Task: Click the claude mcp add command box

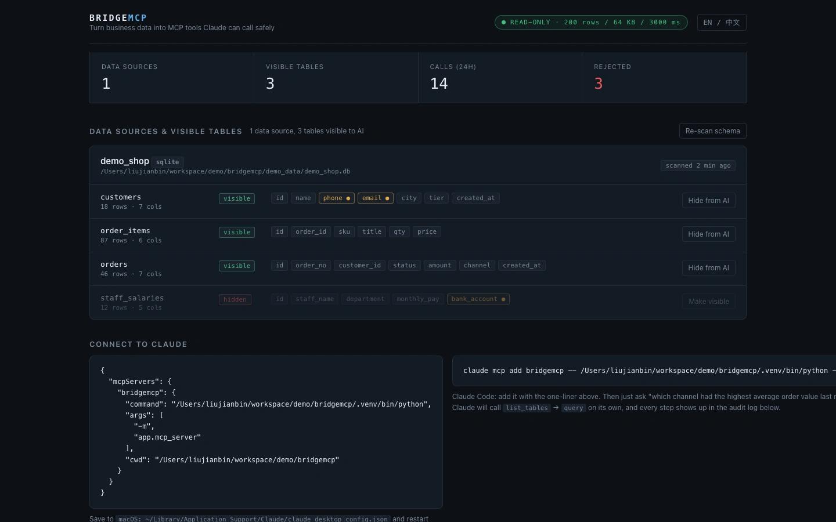Action: pyautogui.click(x=644, y=371)
